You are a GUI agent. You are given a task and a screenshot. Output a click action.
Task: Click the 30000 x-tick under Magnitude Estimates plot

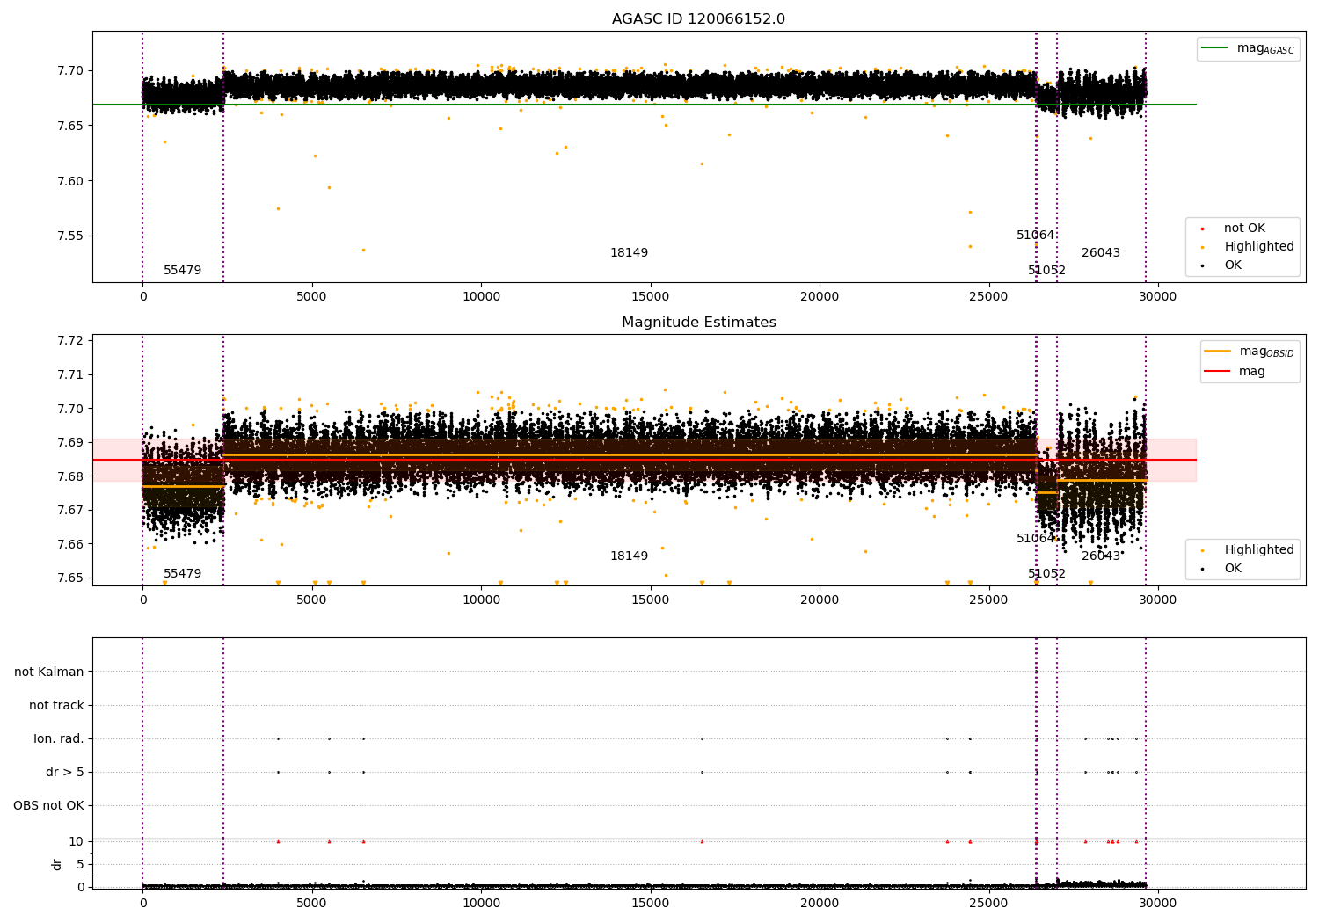coord(1157,600)
